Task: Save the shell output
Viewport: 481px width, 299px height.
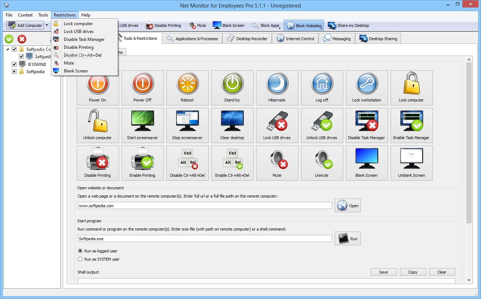Action: tap(384, 272)
